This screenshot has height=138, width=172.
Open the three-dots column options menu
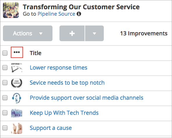(x=17, y=52)
